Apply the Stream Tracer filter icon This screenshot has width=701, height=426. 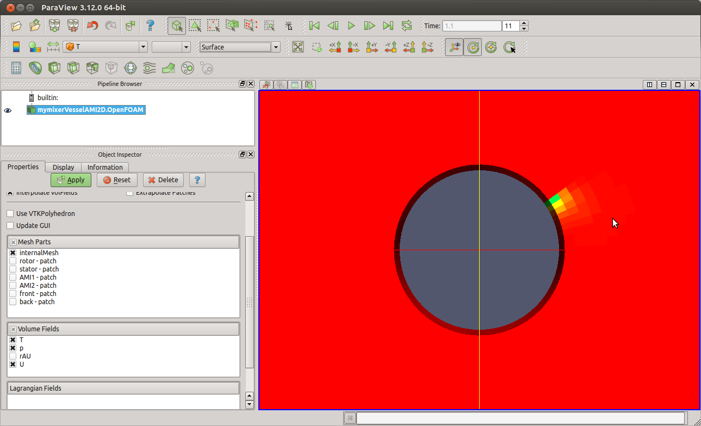149,68
